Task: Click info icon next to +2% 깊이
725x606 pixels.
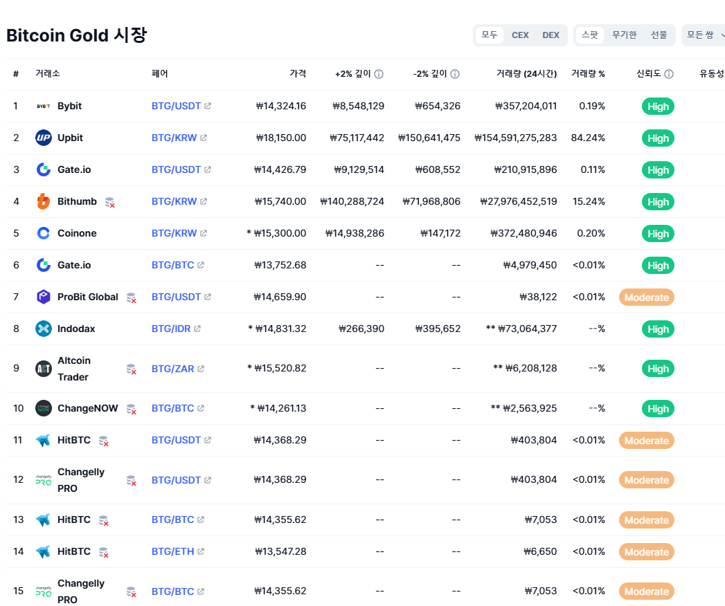Action: (379, 74)
